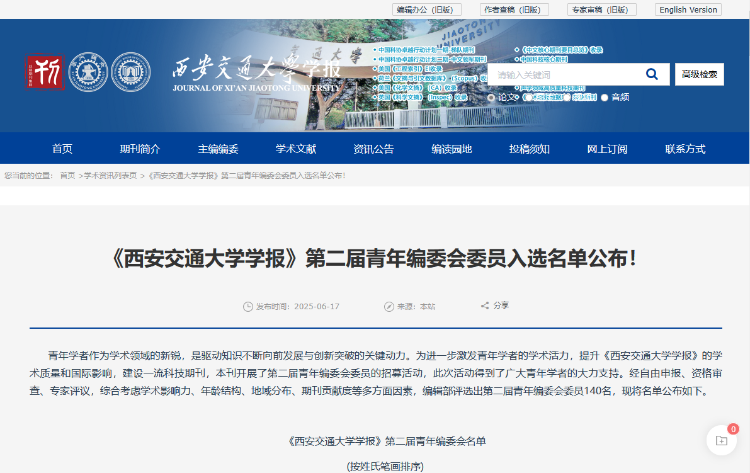Open 编辑办公（旧版） link
Viewport: 750px width, 473px height.
click(x=426, y=9)
